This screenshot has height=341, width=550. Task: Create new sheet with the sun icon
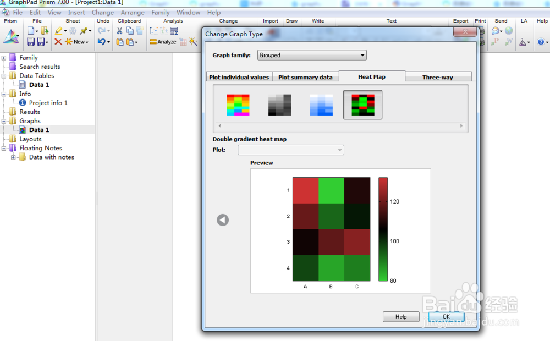[69, 42]
